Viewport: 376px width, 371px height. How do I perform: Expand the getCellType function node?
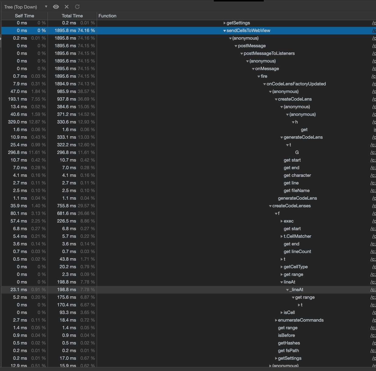(x=281, y=267)
